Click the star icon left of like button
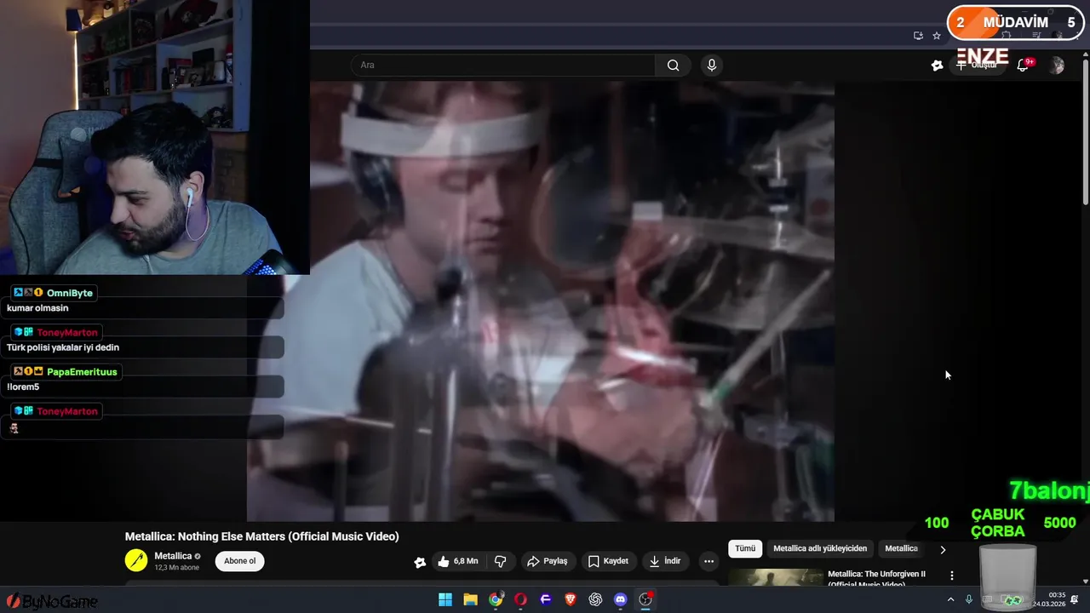This screenshot has height=613, width=1090. pyautogui.click(x=420, y=562)
